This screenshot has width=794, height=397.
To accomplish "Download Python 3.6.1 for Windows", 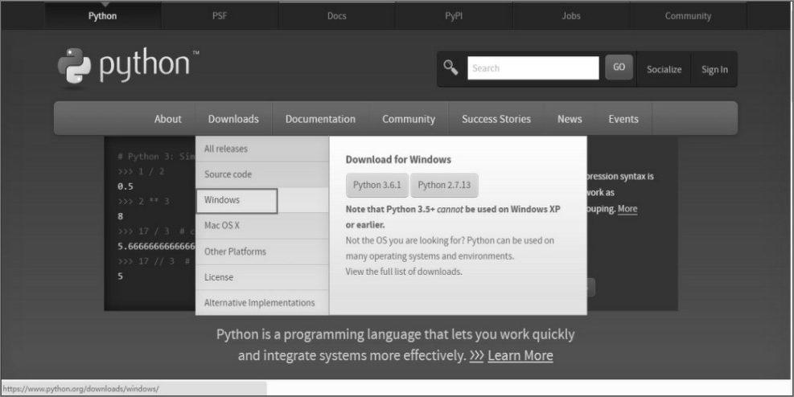I will [x=377, y=185].
